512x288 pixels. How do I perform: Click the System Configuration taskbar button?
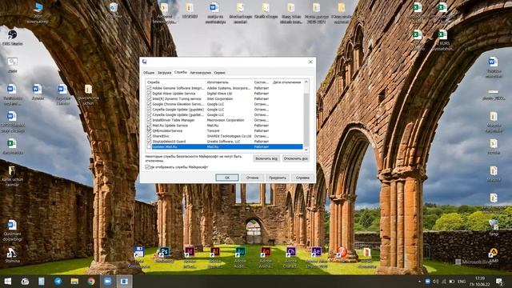point(124,281)
